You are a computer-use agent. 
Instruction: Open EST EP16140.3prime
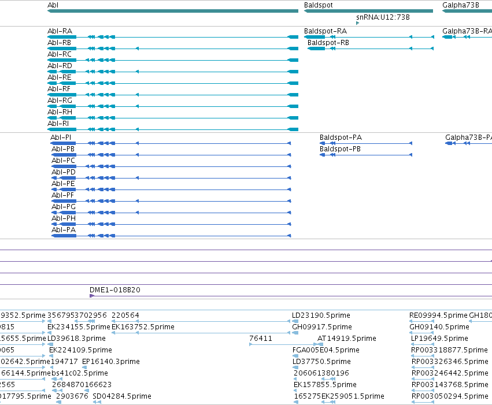[x=111, y=362]
